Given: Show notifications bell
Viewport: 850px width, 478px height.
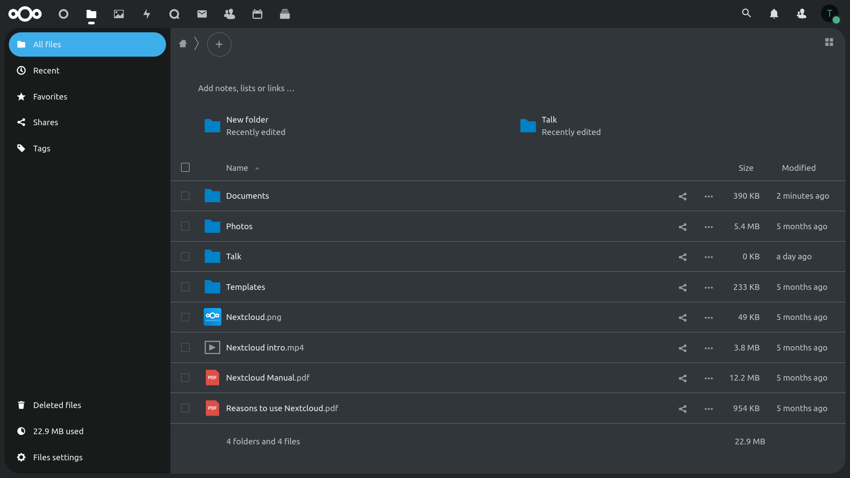Looking at the screenshot, I should pyautogui.click(x=774, y=14).
